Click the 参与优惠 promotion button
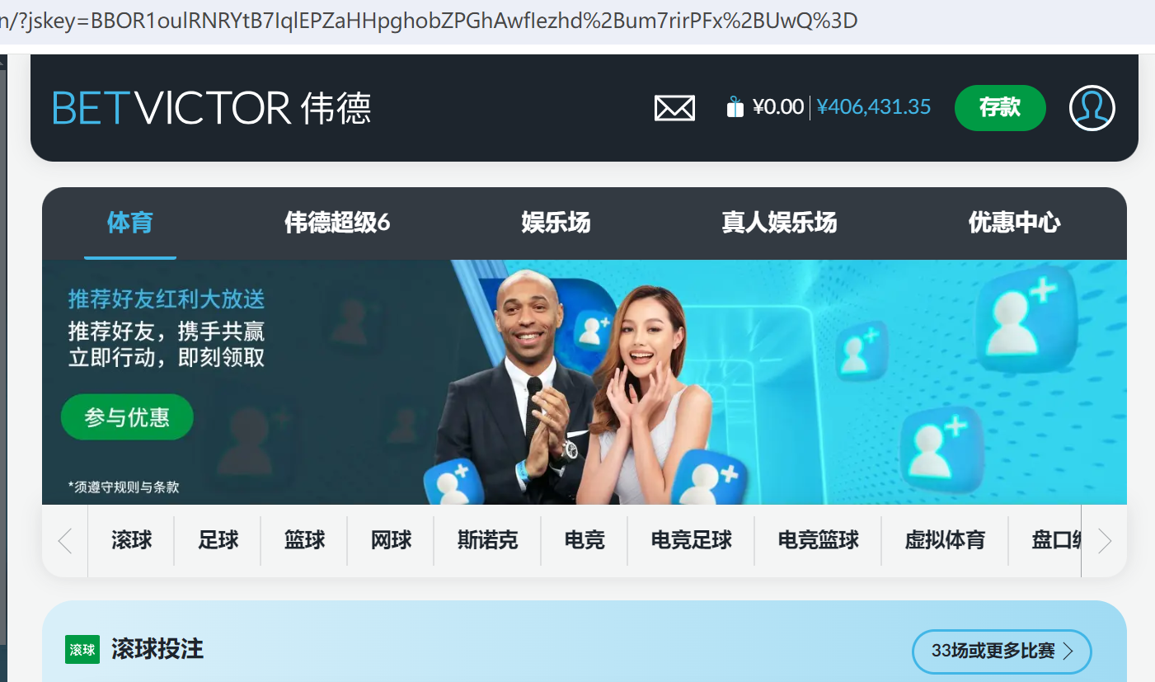Viewport: 1155px width, 682px height. pos(127,417)
